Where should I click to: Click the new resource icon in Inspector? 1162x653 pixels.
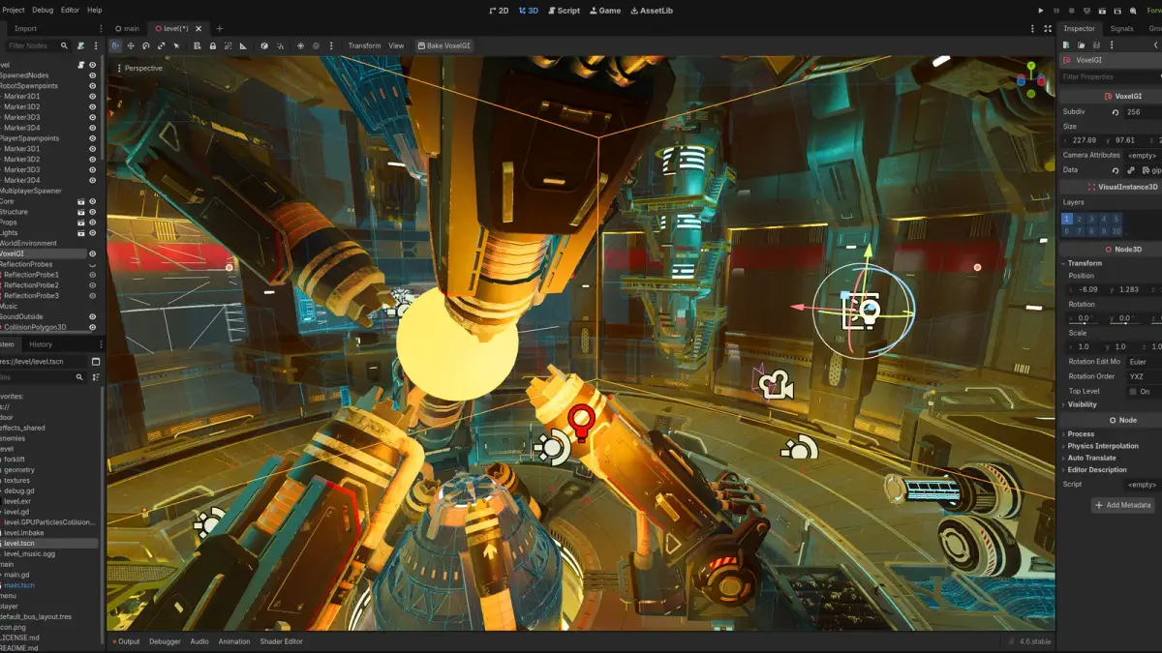(x=1066, y=45)
